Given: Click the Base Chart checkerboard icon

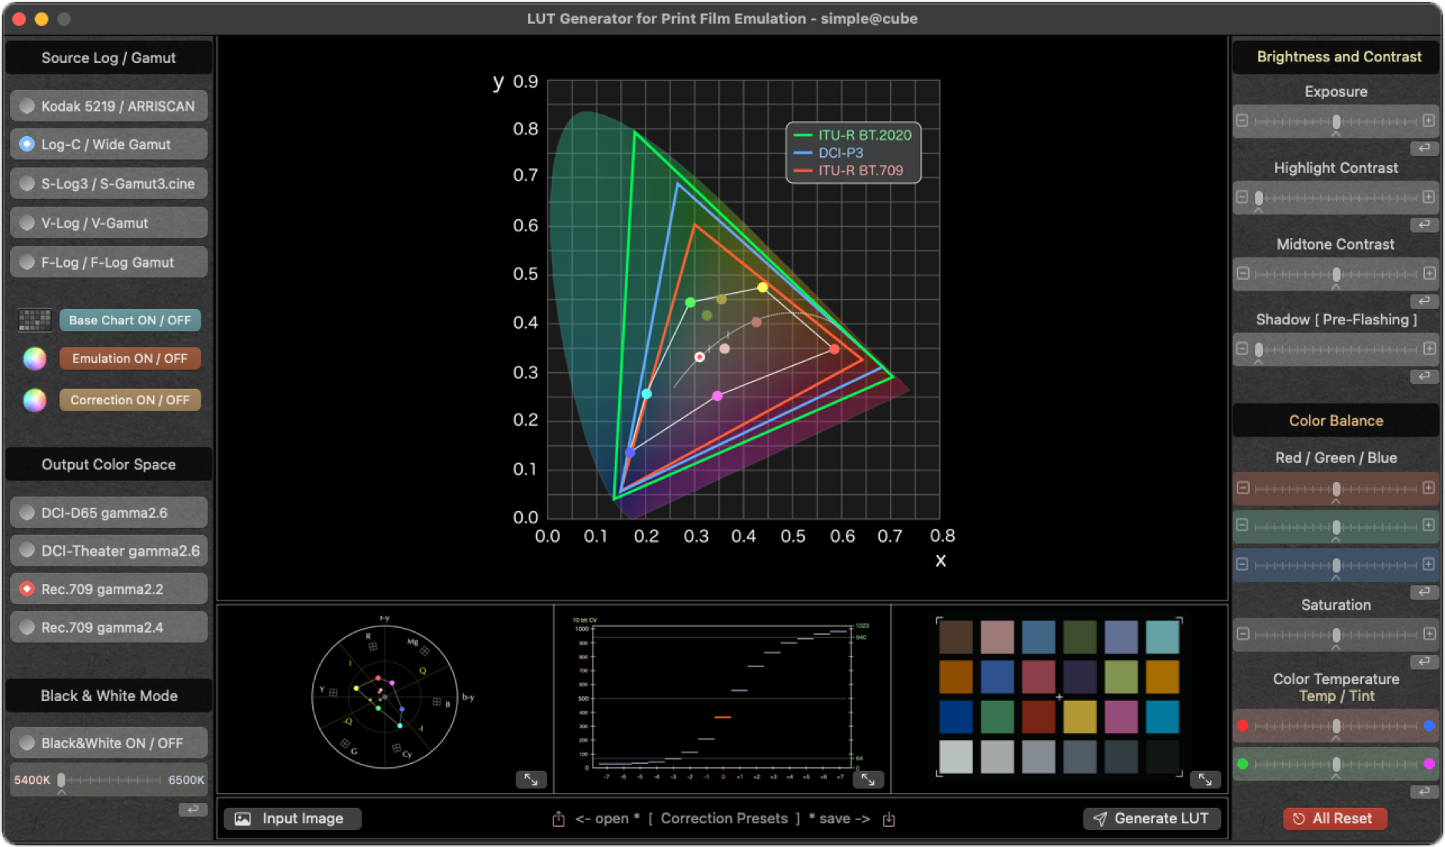Looking at the screenshot, I should click(34, 320).
